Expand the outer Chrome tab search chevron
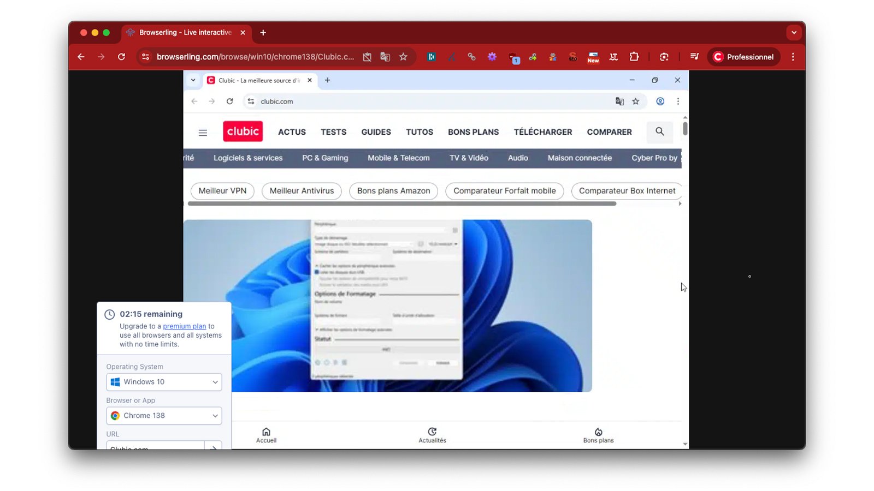Image resolution: width=874 pixels, height=491 pixels. (x=794, y=33)
